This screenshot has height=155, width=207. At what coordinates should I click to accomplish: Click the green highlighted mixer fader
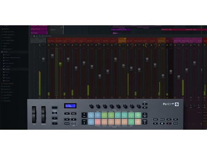point(60,64)
